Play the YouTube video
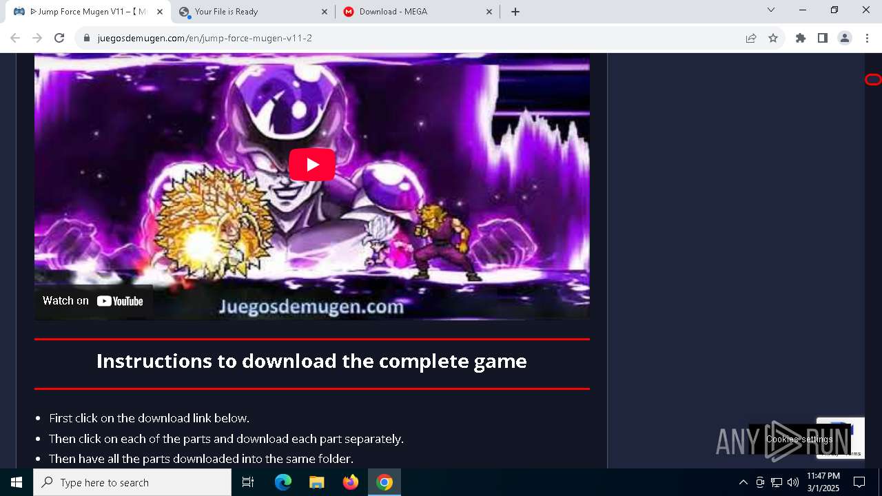The image size is (882, 496). (312, 165)
